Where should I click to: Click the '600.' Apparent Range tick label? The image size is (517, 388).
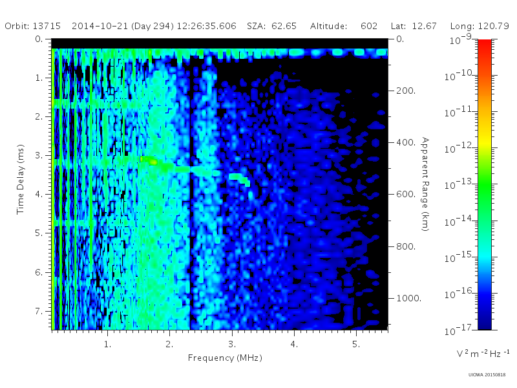pyautogui.click(x=406, y=195)
